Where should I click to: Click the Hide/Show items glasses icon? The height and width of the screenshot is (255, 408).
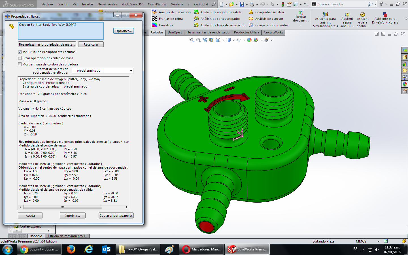(x=239, y=40)
